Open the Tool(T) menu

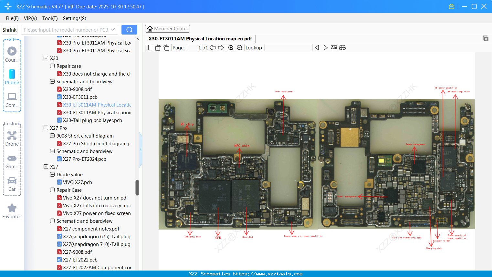coord(50,18)
